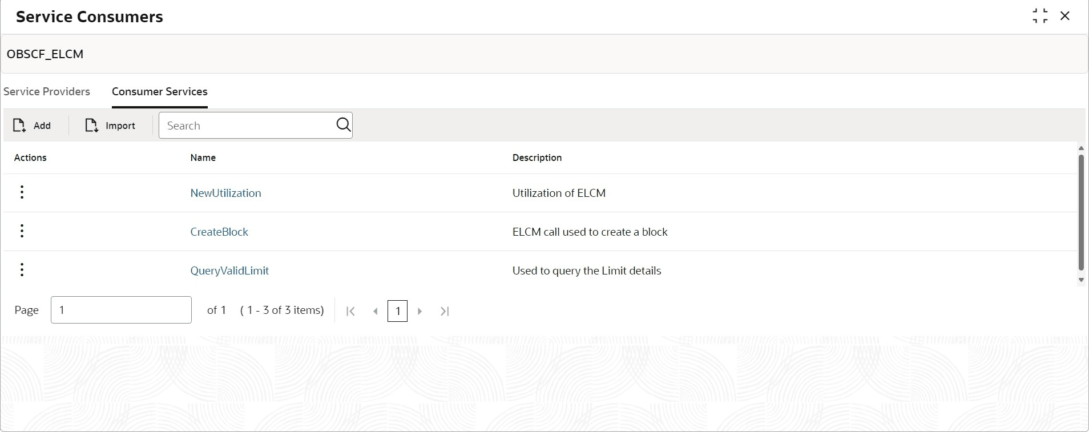This screenshot has height=432, width=1089.
Task: Go to the first page
Action: 351,311
